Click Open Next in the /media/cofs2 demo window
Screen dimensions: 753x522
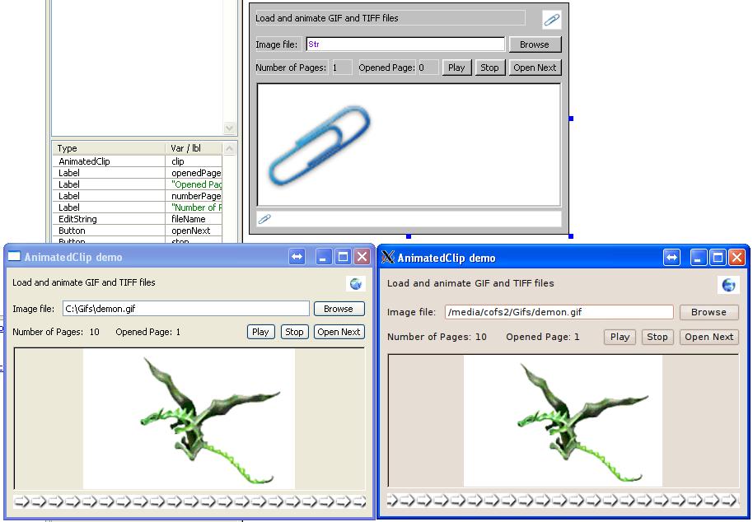tap(709, 337)
